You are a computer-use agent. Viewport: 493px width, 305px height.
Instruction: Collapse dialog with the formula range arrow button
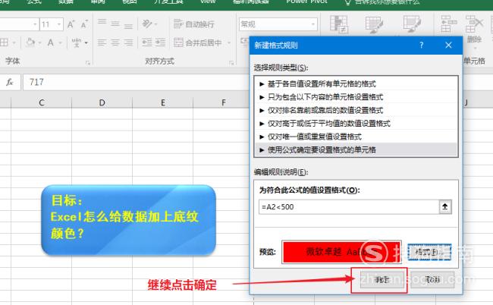click(445, 206)
